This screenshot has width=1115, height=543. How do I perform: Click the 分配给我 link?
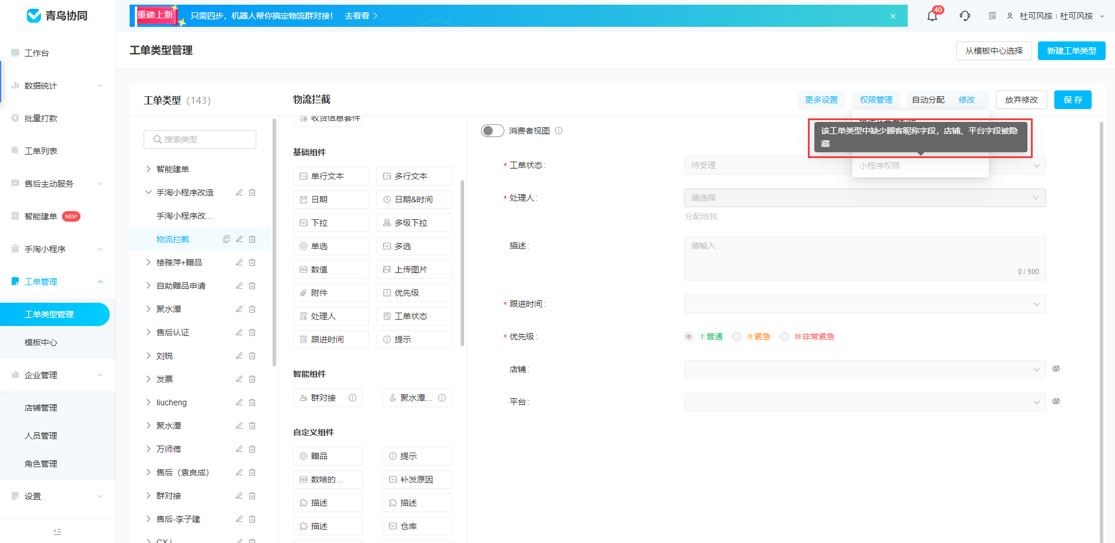[701, 216]
